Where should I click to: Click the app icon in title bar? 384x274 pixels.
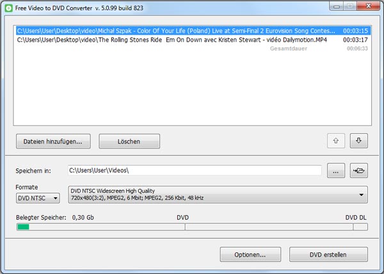(8, 8)
